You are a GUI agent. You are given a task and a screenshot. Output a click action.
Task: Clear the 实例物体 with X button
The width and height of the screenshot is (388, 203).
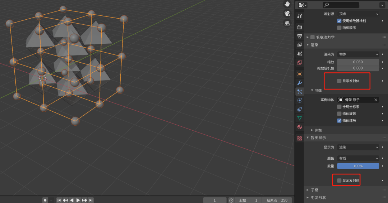coord(376,100)
